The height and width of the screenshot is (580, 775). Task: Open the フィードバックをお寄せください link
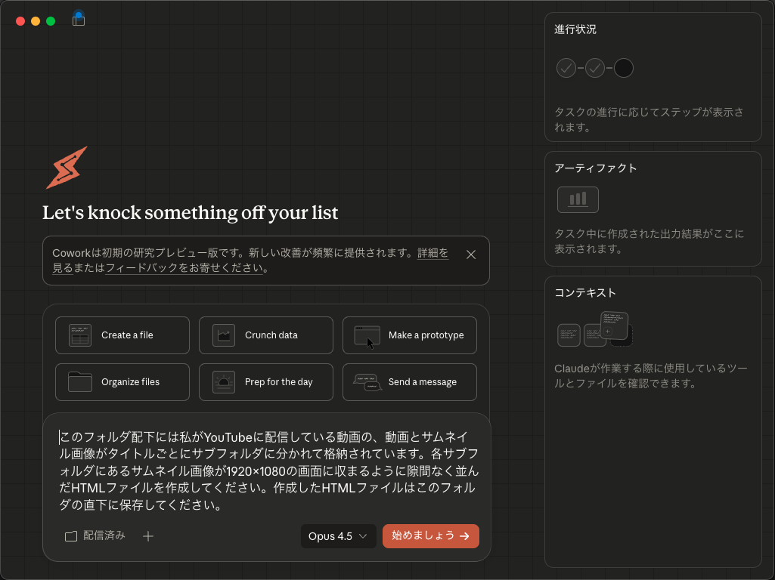(184, 268)
